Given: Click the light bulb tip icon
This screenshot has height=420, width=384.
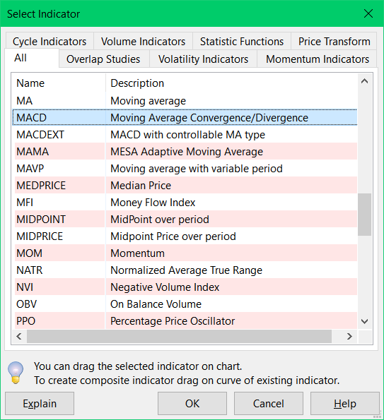Looking at the screenshot, I should [16, 373].
